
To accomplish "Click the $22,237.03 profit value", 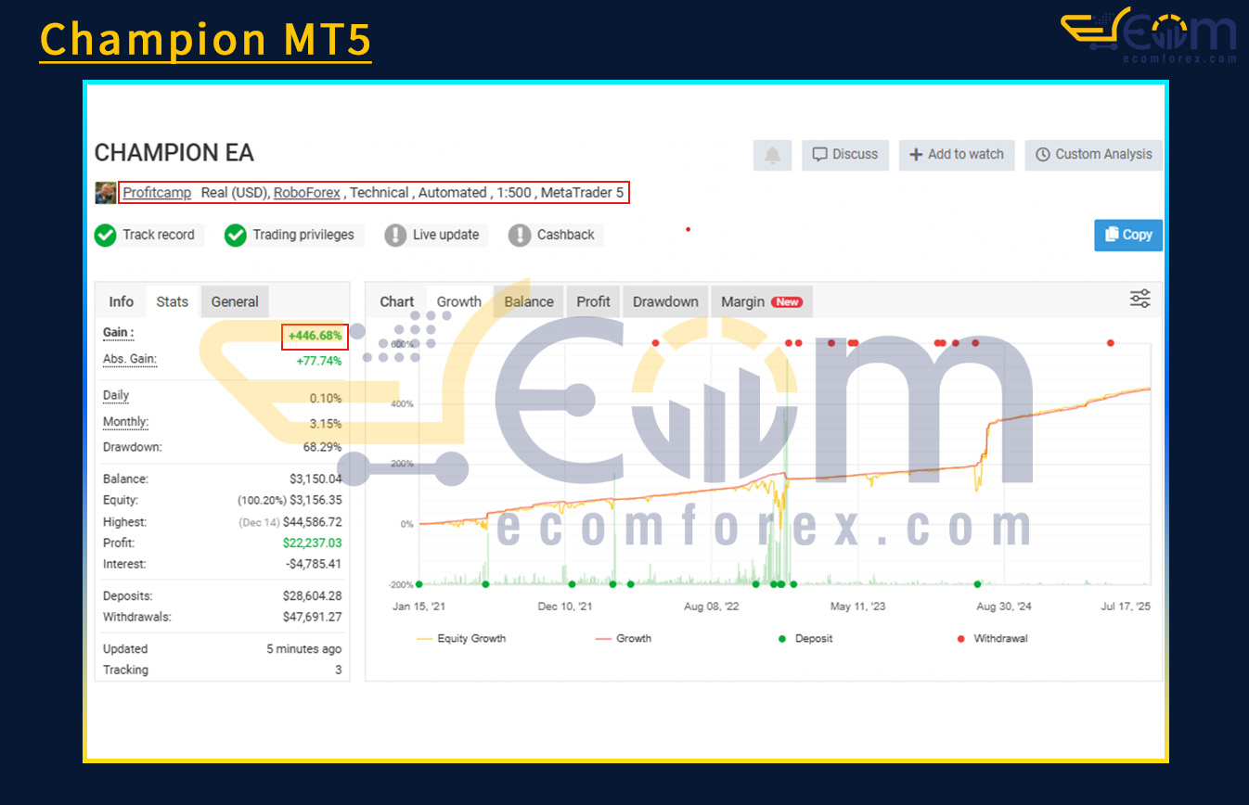I will point(312,543).
